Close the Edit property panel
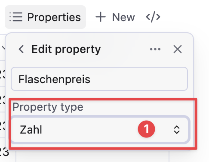The height and width of the screenshot is (162, 209). click(x=178, y=49)
